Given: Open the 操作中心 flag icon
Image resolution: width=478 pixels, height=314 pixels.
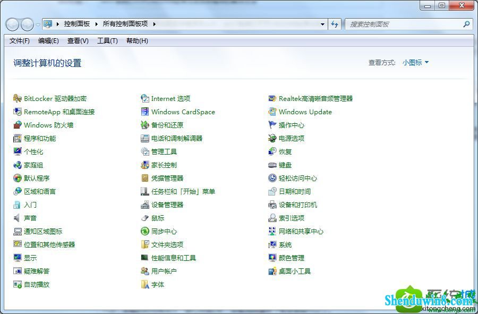Looking at the screenshot, I should tap(272, 125).
